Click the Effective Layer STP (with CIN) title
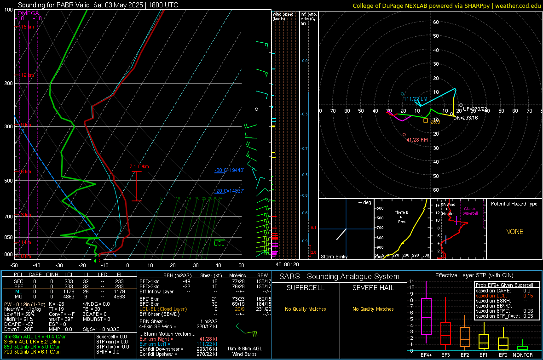543x360 pixels. [x=474, y=275]
